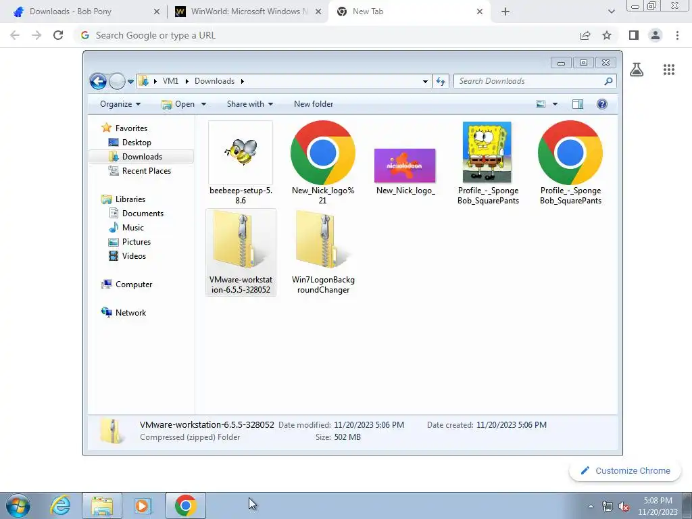Click the share this page icon
Screen dimensions: 692x519
tap(585, 35)
